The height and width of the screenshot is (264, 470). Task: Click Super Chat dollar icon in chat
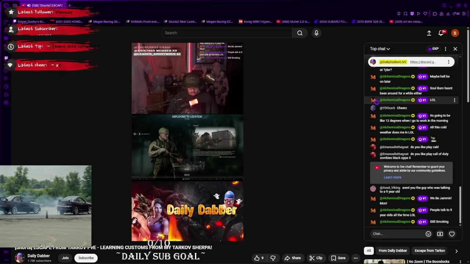click(440, 234)
